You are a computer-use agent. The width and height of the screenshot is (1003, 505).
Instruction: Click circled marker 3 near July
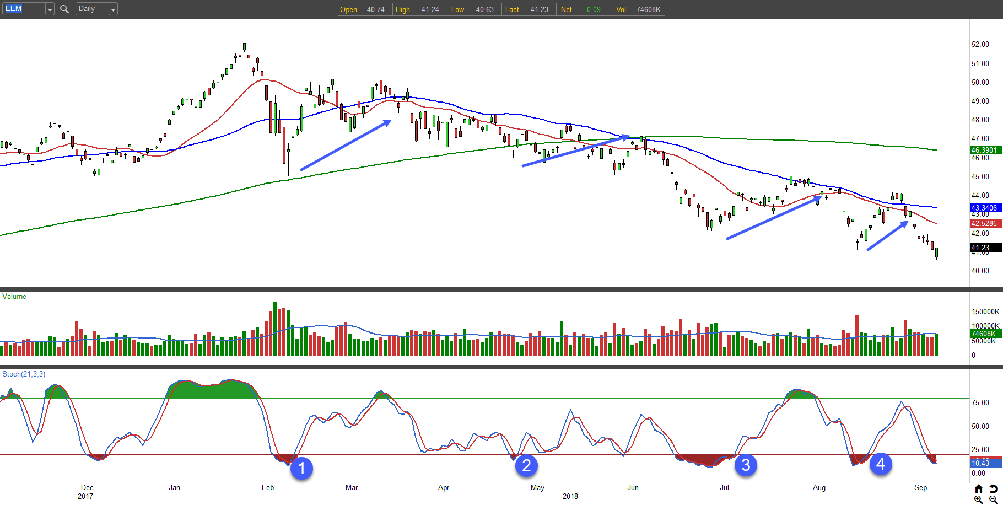pos(746,465)
